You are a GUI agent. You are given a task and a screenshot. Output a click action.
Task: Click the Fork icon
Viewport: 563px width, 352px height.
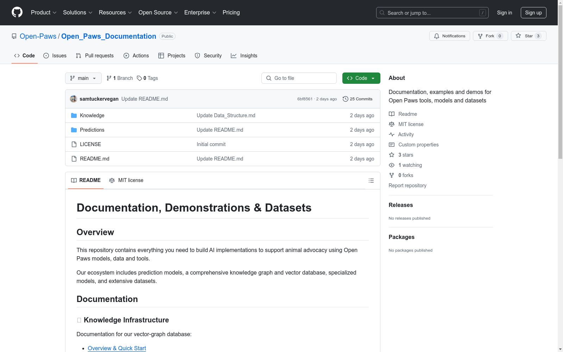pos(480,36)
